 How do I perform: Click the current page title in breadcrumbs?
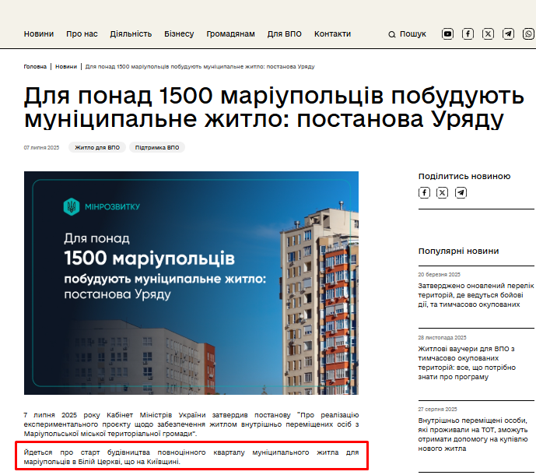point(200,66)
